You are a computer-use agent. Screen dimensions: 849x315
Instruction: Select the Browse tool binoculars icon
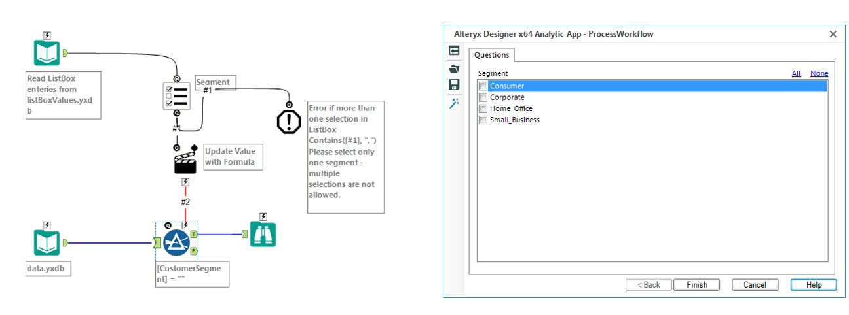(263, 235)
